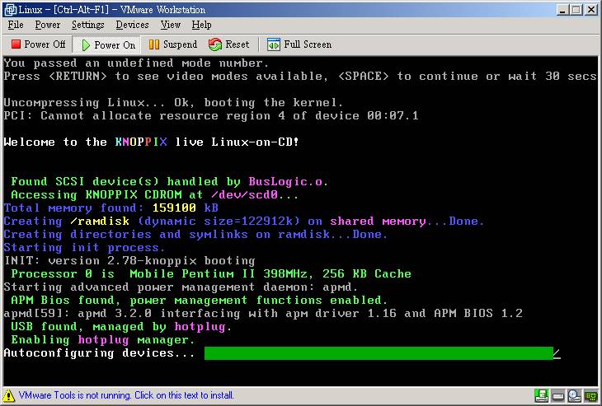The width and height of the screenshot is (602, 406).
Task: Click the 'Welcome to the KNOPPIX live Linux-on-CD!' line
Action: pyautogui.click(x=151, y=142)
